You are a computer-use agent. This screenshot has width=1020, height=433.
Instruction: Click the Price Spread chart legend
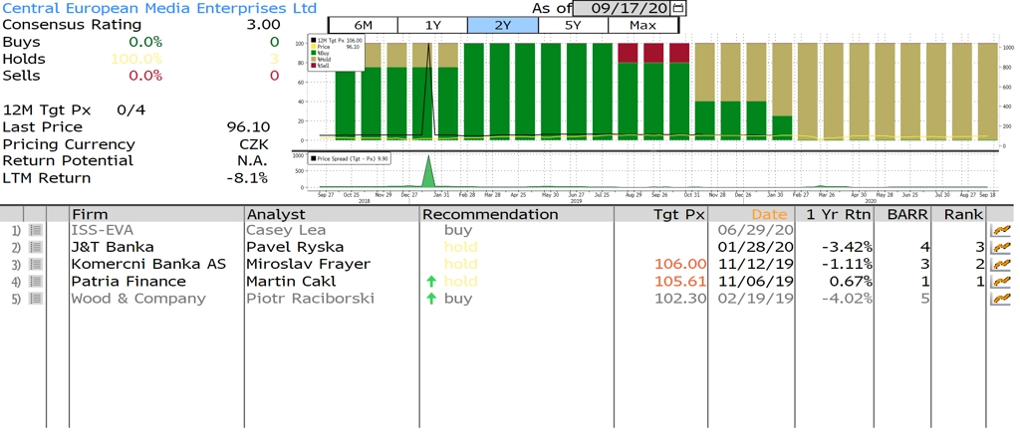pyautogui.click(x=350, y=158)
